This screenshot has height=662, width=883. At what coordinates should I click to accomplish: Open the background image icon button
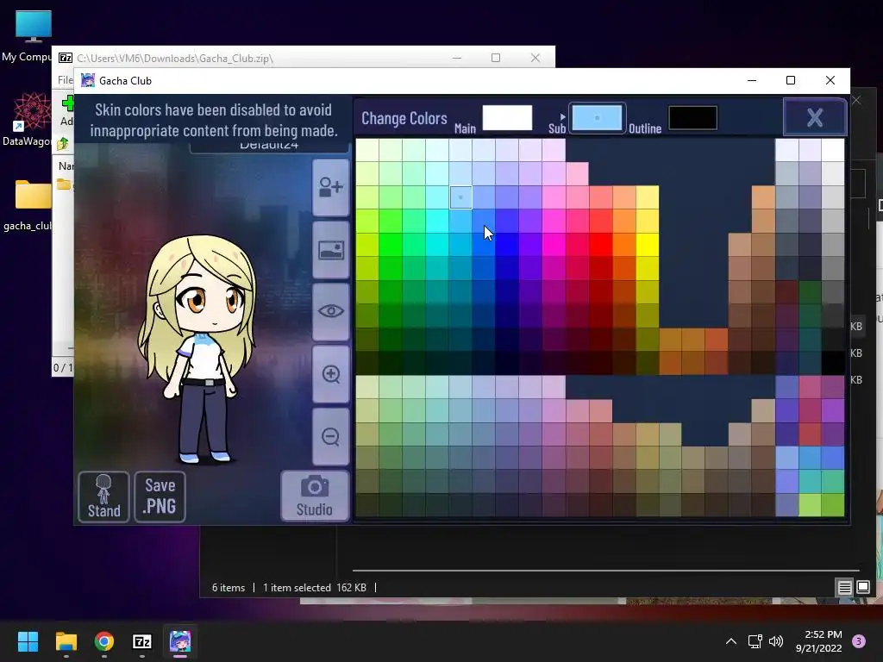point(331,250)
